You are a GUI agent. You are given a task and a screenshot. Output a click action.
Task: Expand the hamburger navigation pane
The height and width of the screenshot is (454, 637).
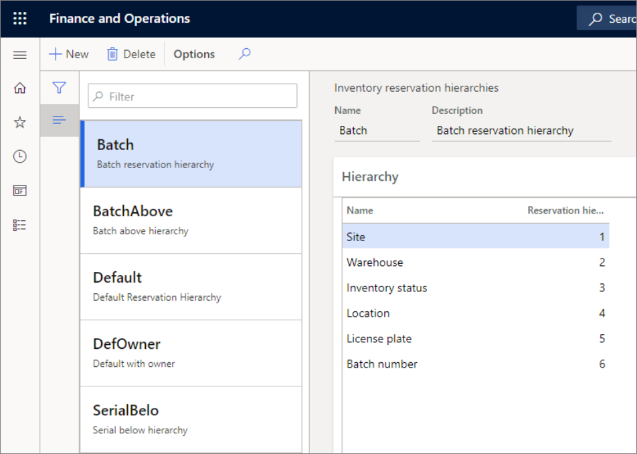pos(20,55)
